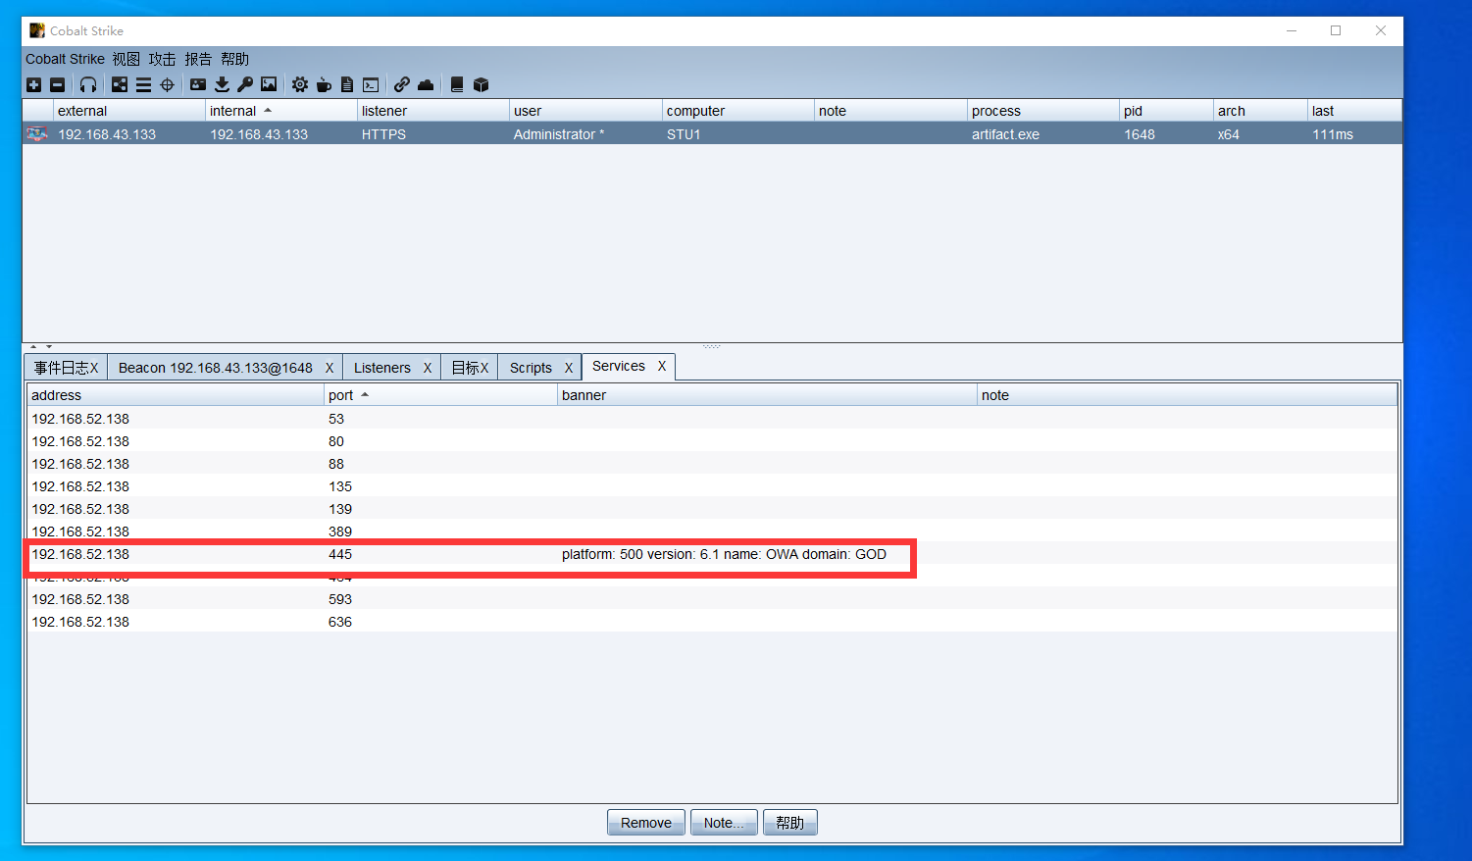Sort sessions by listener column

[433, 111]
